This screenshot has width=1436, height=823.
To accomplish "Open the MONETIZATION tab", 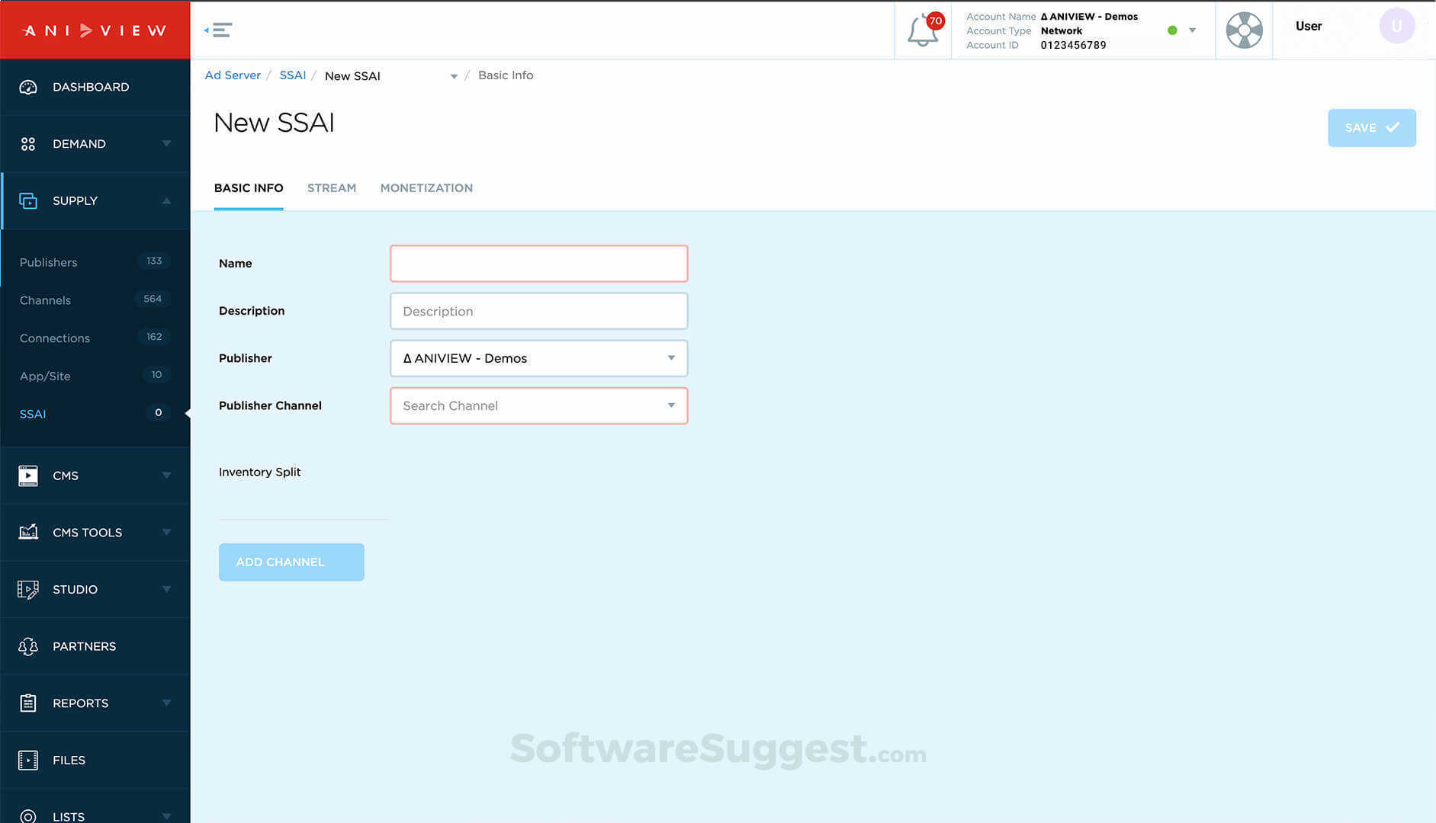I will 426,187.
